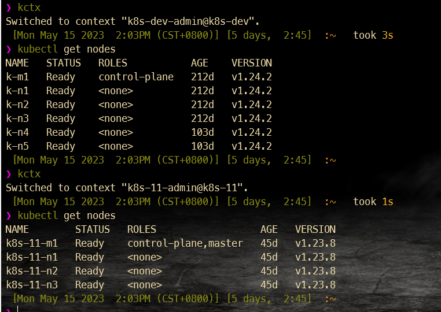Click the AGE header in second table
Image resolution: width=441 pixels, height=312 pixels.
(269, 229)
